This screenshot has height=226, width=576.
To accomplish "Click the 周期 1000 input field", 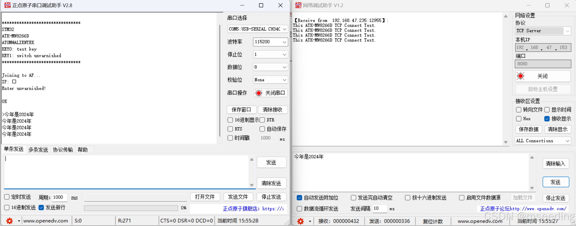I will 60,197.
